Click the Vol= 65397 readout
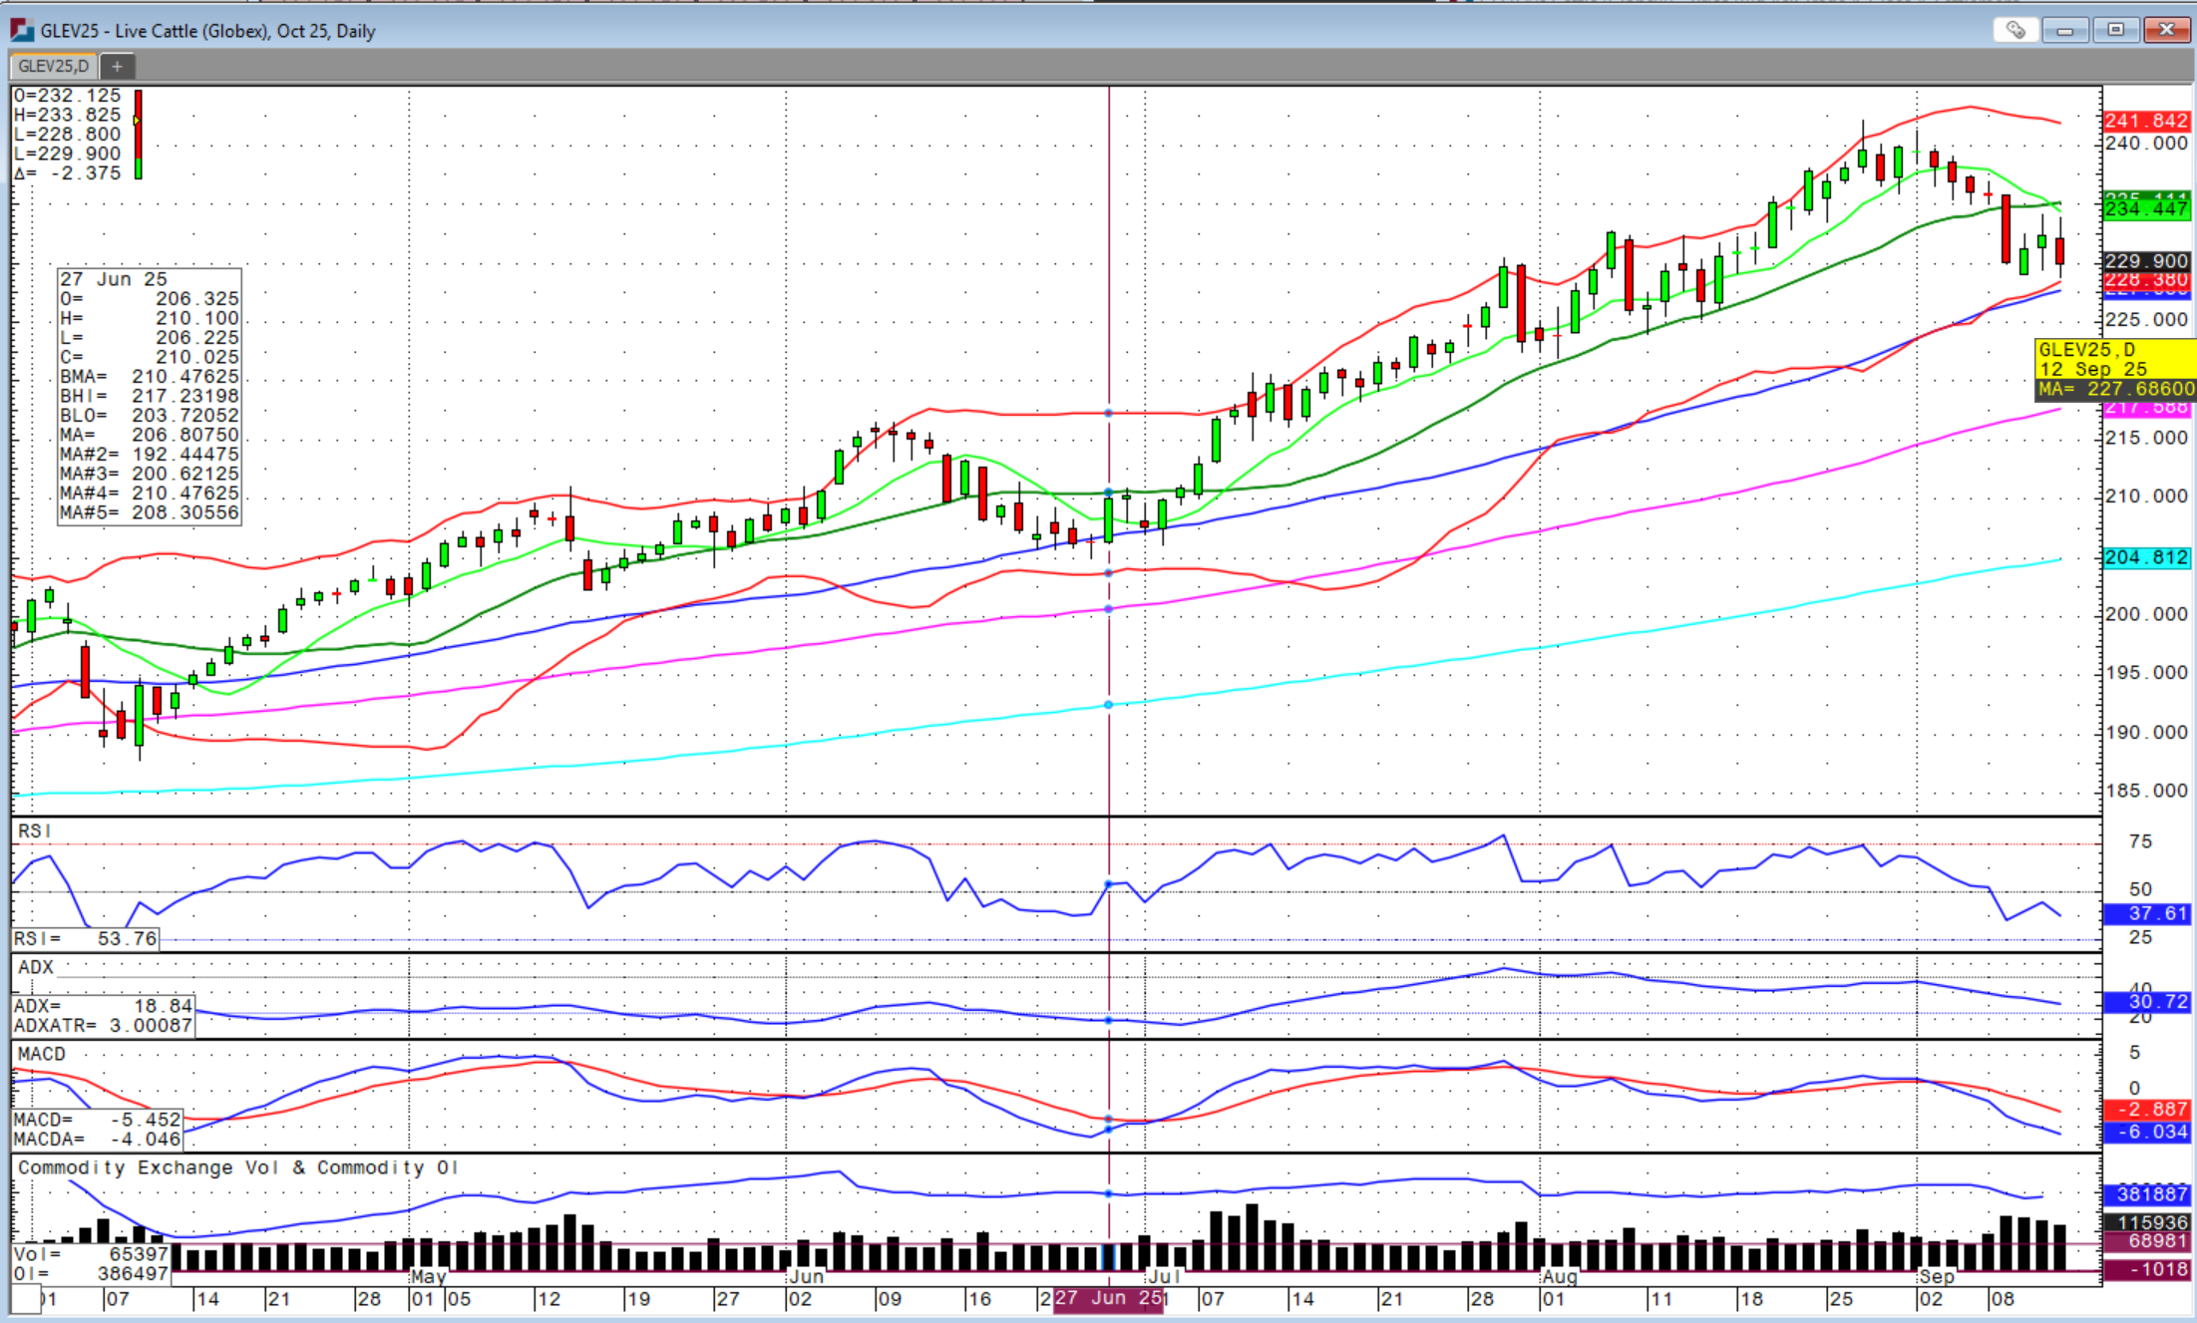2197x1323 pixels. pos(91,1254)
